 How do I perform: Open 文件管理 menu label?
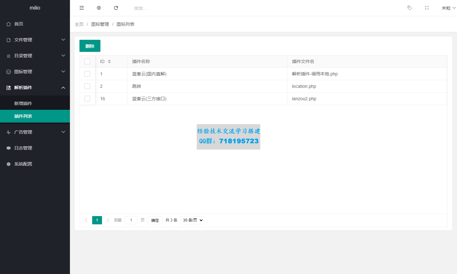pyautogui.click(x=23, y=40)
